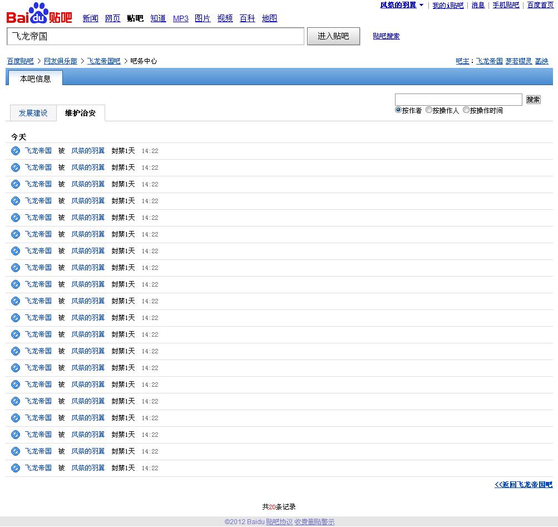Open 飞龙帝国 user in the first log entry
558x527 pixels.
click(38, 151)
